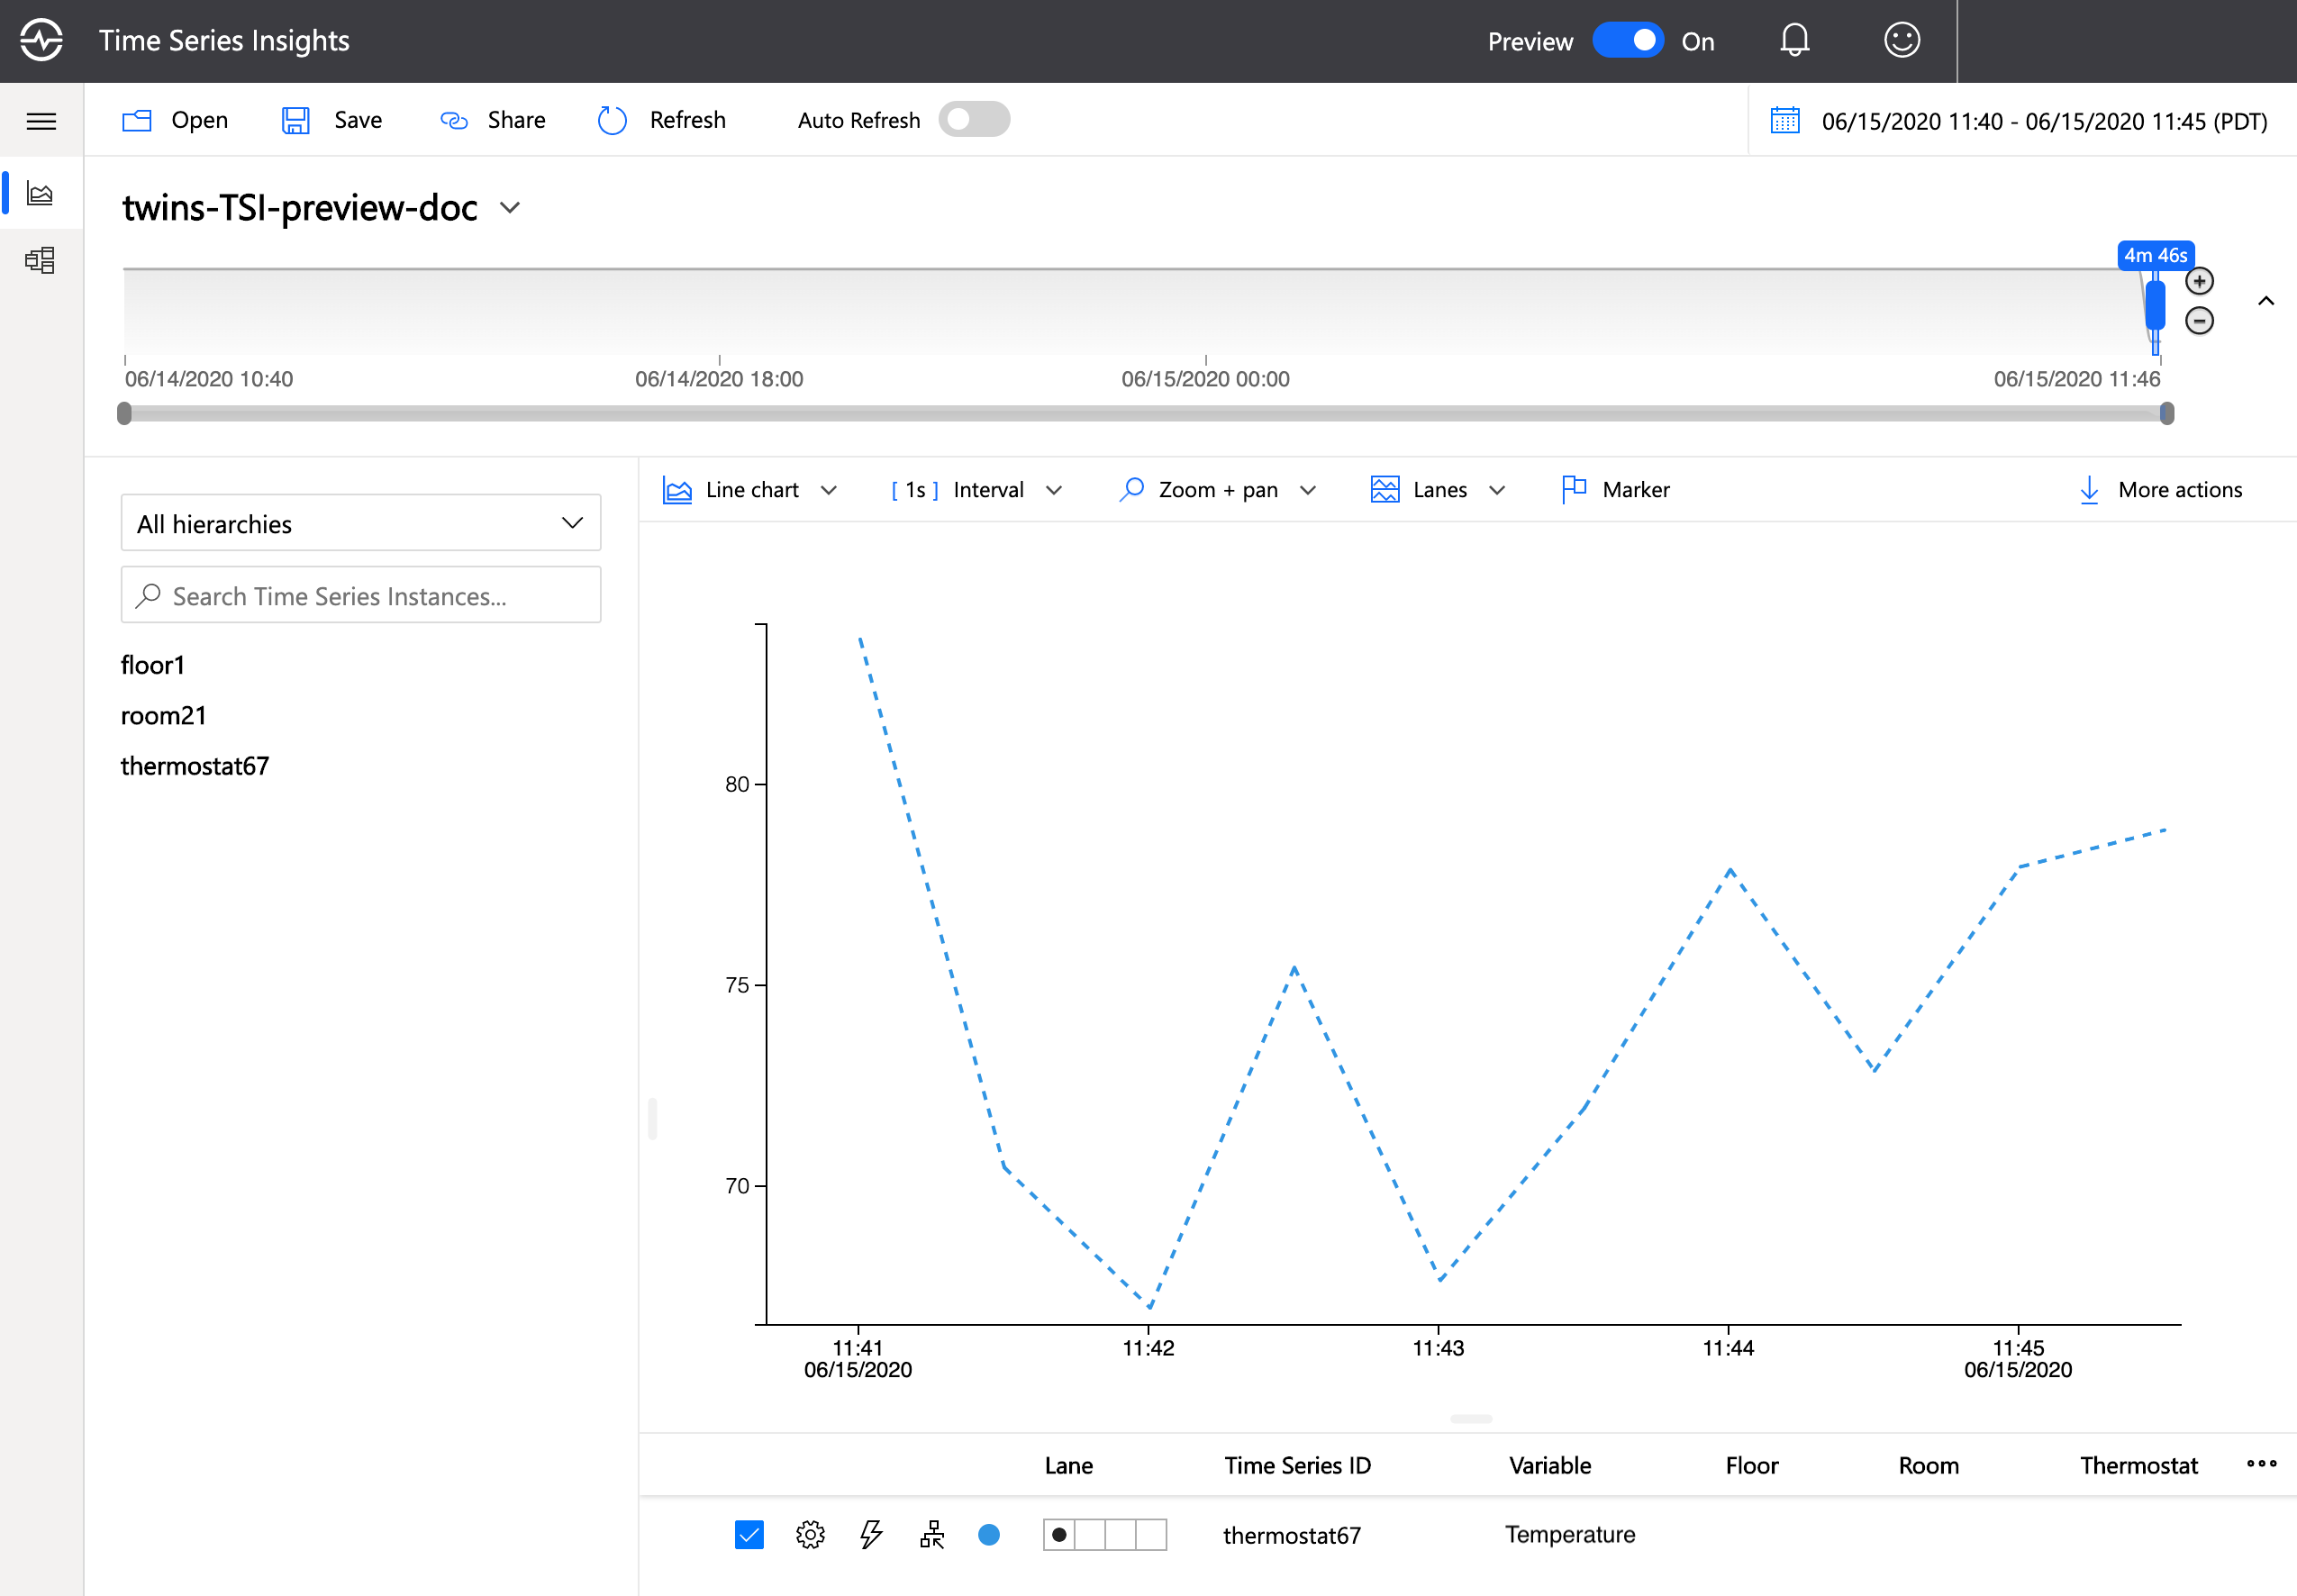Expand the twins-TSI-preview-doc environment dropdown
This screenshot has width=2297, height=1596.
click(510, 208)
